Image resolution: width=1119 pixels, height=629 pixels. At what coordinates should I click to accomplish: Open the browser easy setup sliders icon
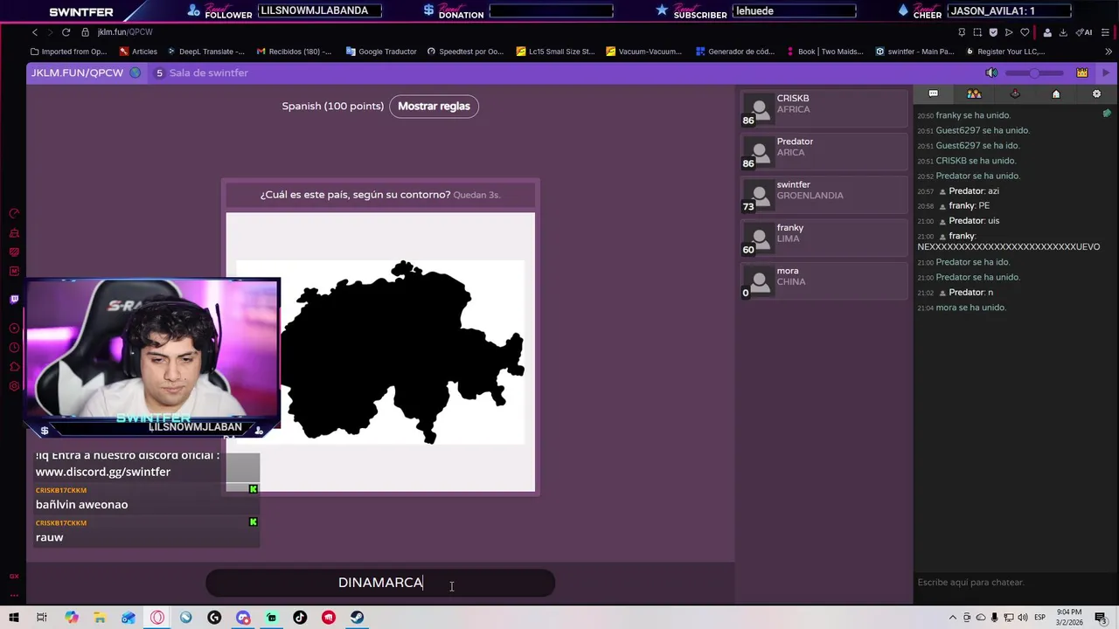pos(1105,32)
